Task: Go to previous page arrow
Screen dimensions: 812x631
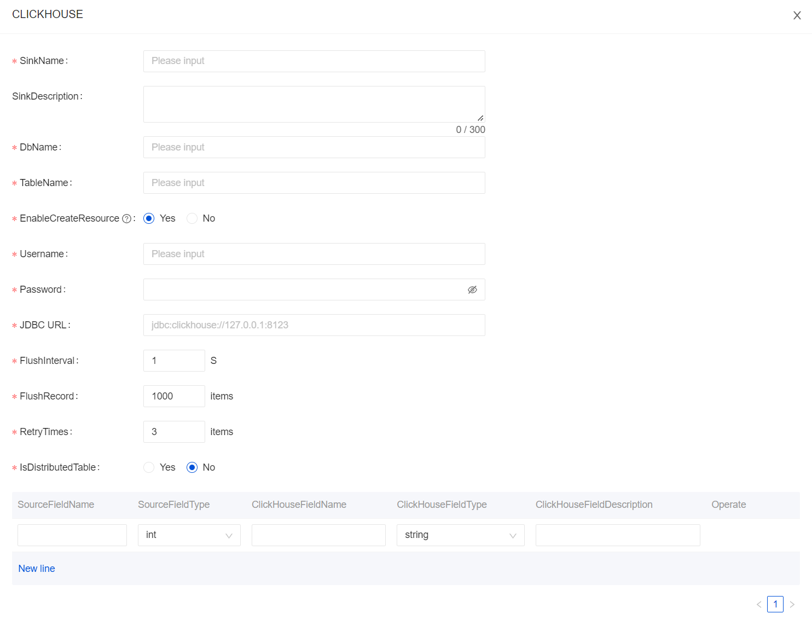Action: [x=759, y=604]
